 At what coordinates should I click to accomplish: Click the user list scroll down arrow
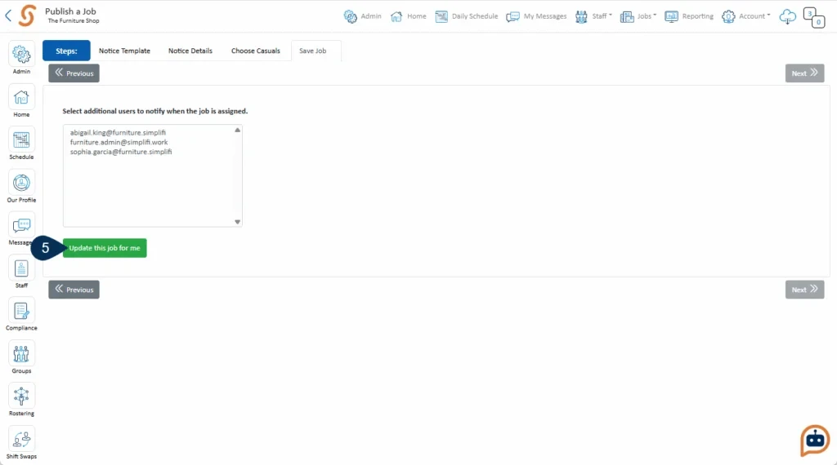tap(238, 222)
